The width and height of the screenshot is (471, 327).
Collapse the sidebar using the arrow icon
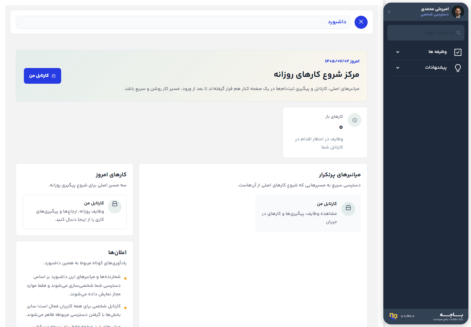[389, 12]
